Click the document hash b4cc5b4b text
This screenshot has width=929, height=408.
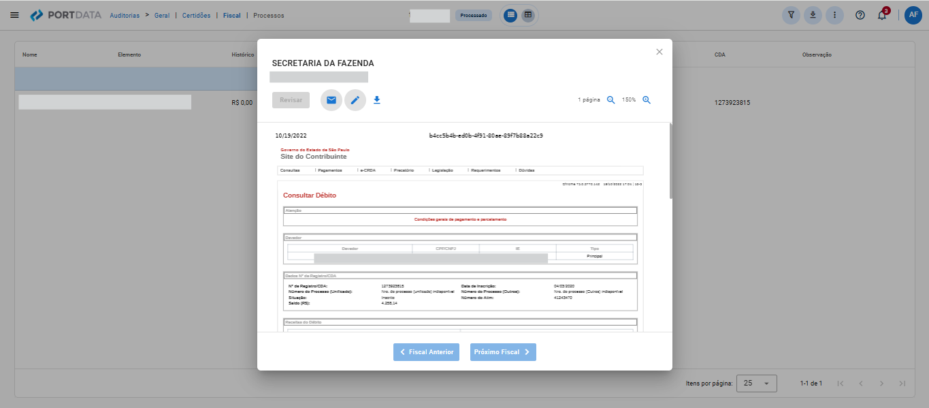pos(486,136)
